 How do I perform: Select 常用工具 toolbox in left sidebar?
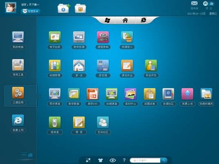pyautogui.click(x=18, y=68)
